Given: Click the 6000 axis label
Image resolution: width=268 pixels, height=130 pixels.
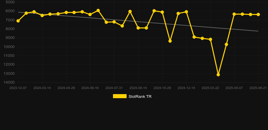Looking at the screenshot, I should [x=10, y=11].
